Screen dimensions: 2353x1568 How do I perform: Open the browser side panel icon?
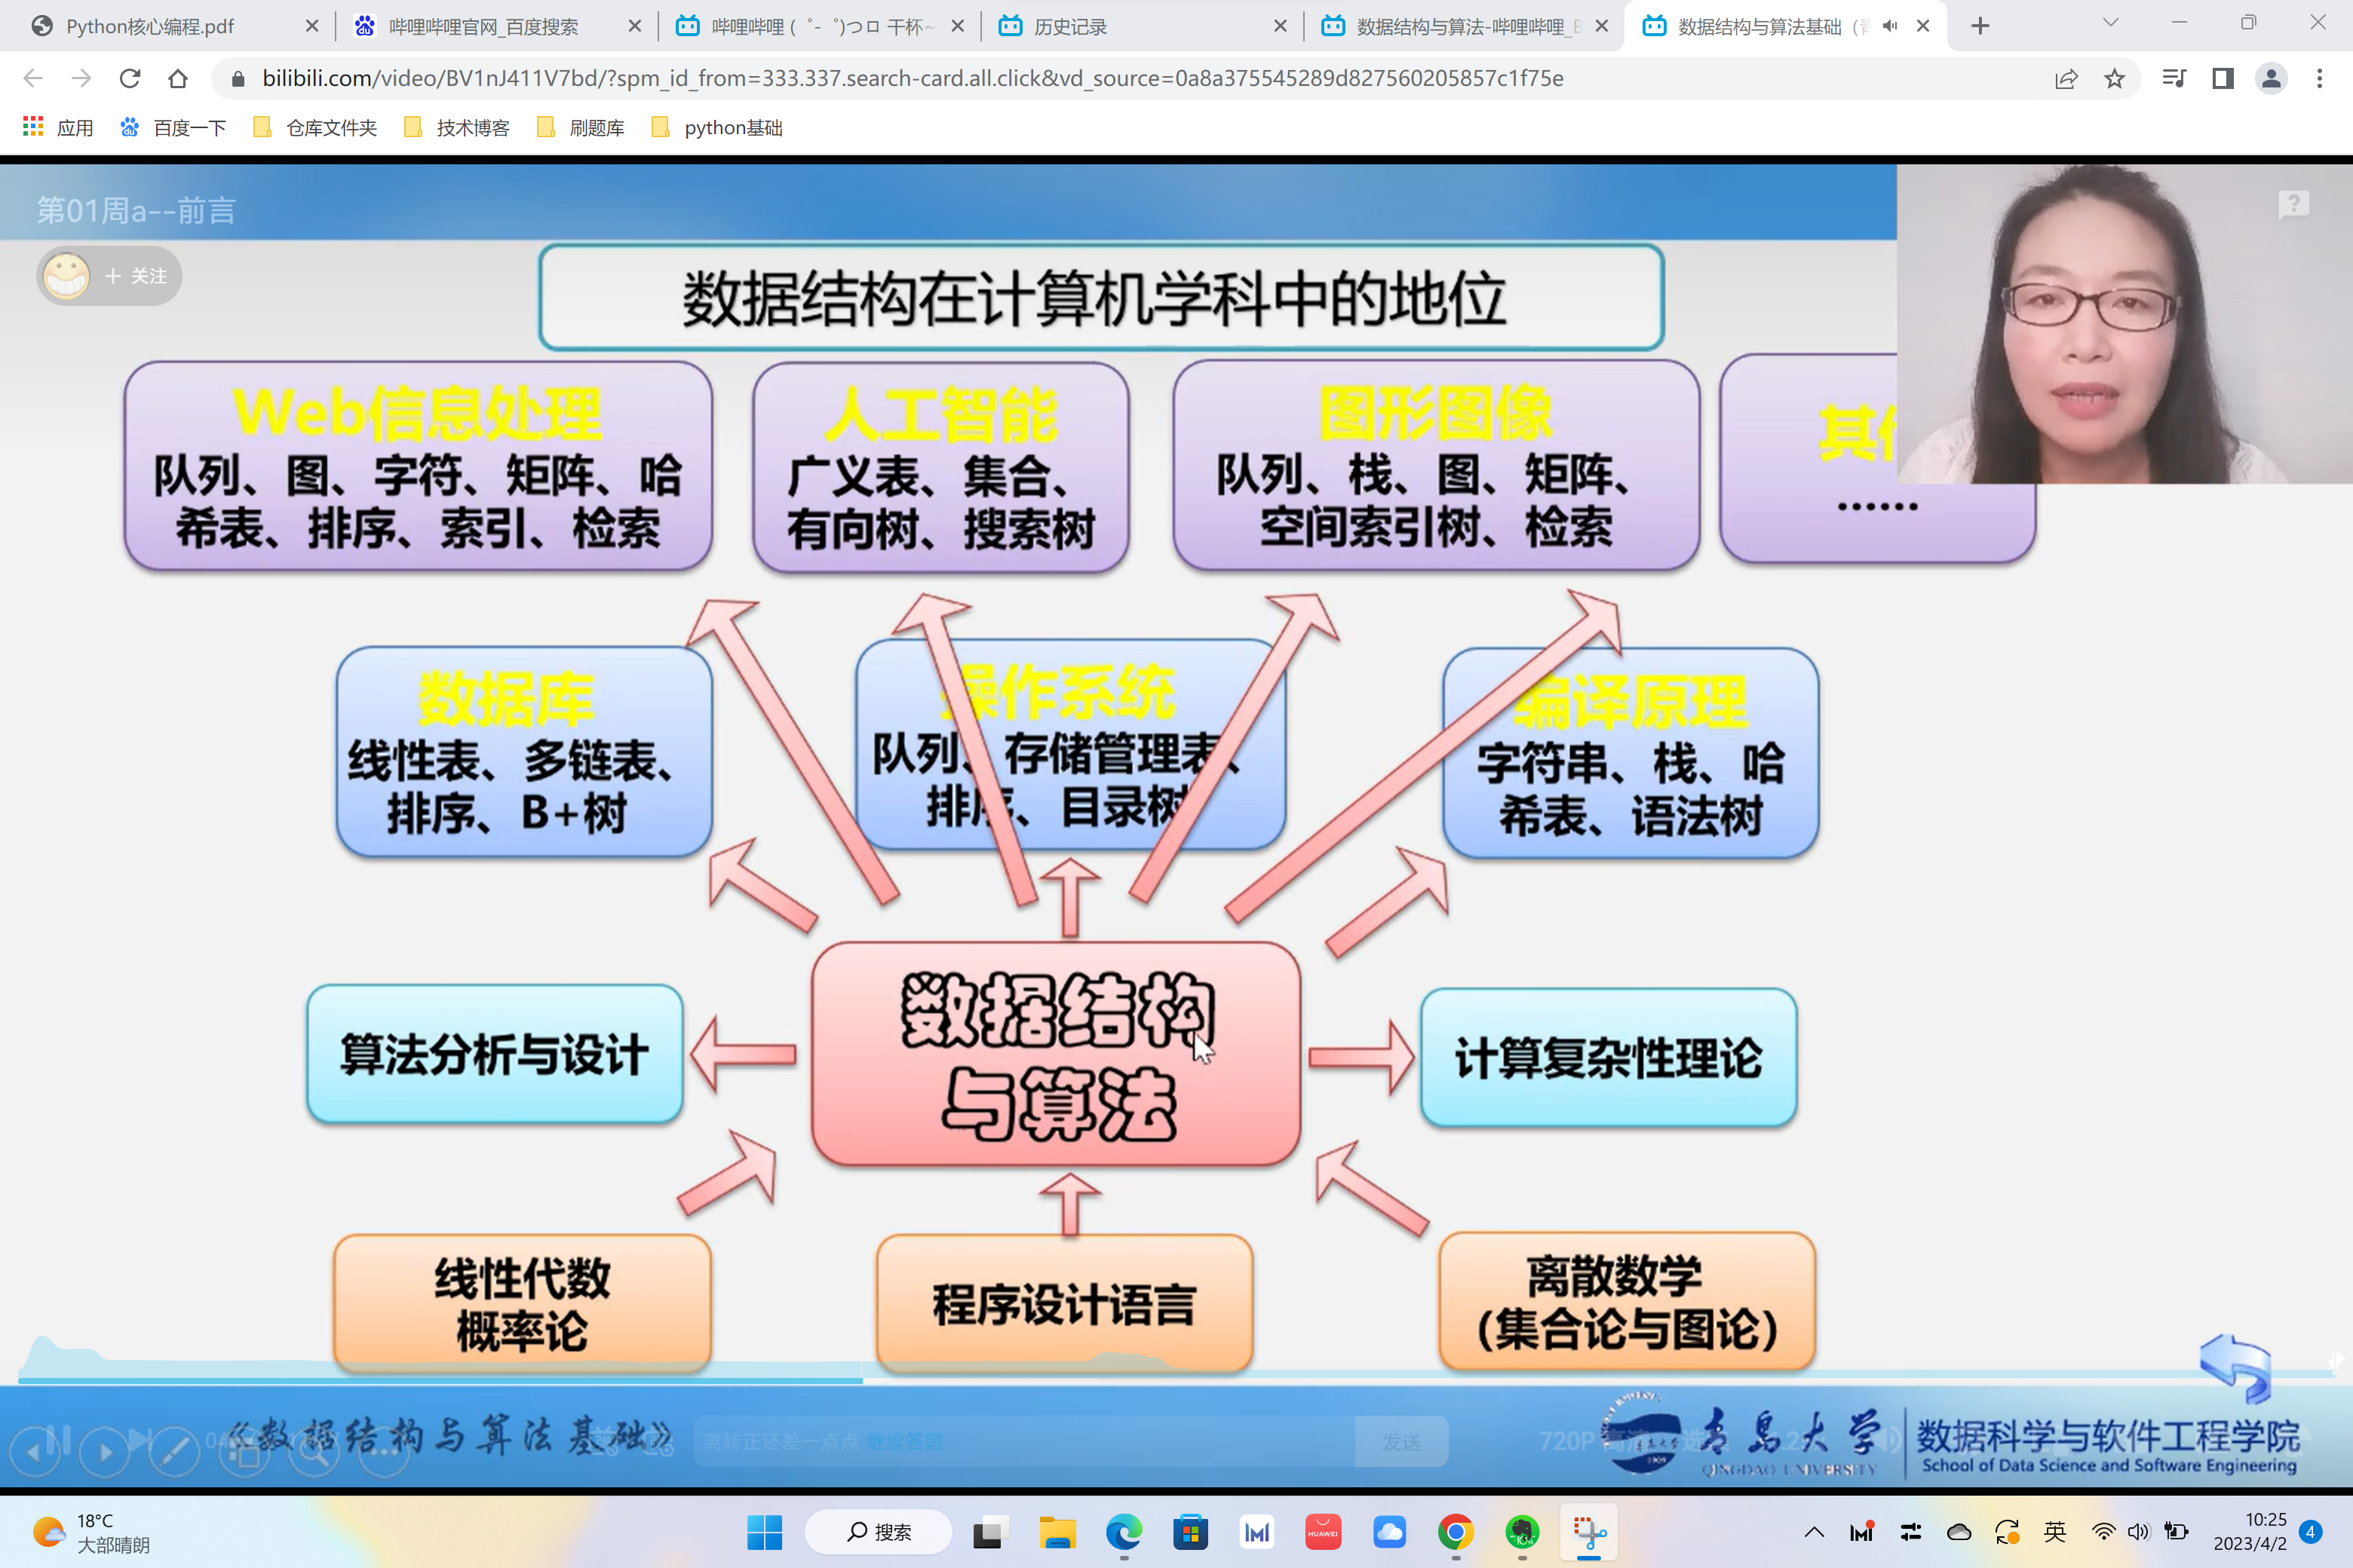click(x=2222, y=78)
